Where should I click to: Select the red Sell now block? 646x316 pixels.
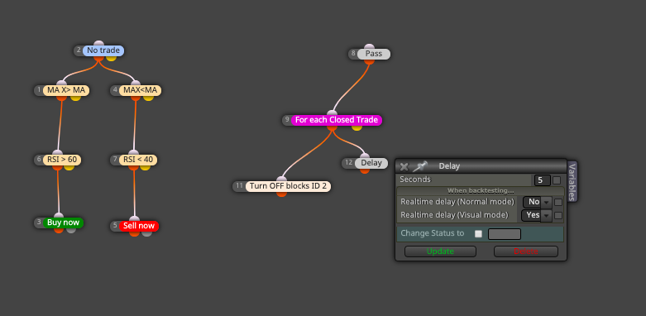(x=139, y=226)
